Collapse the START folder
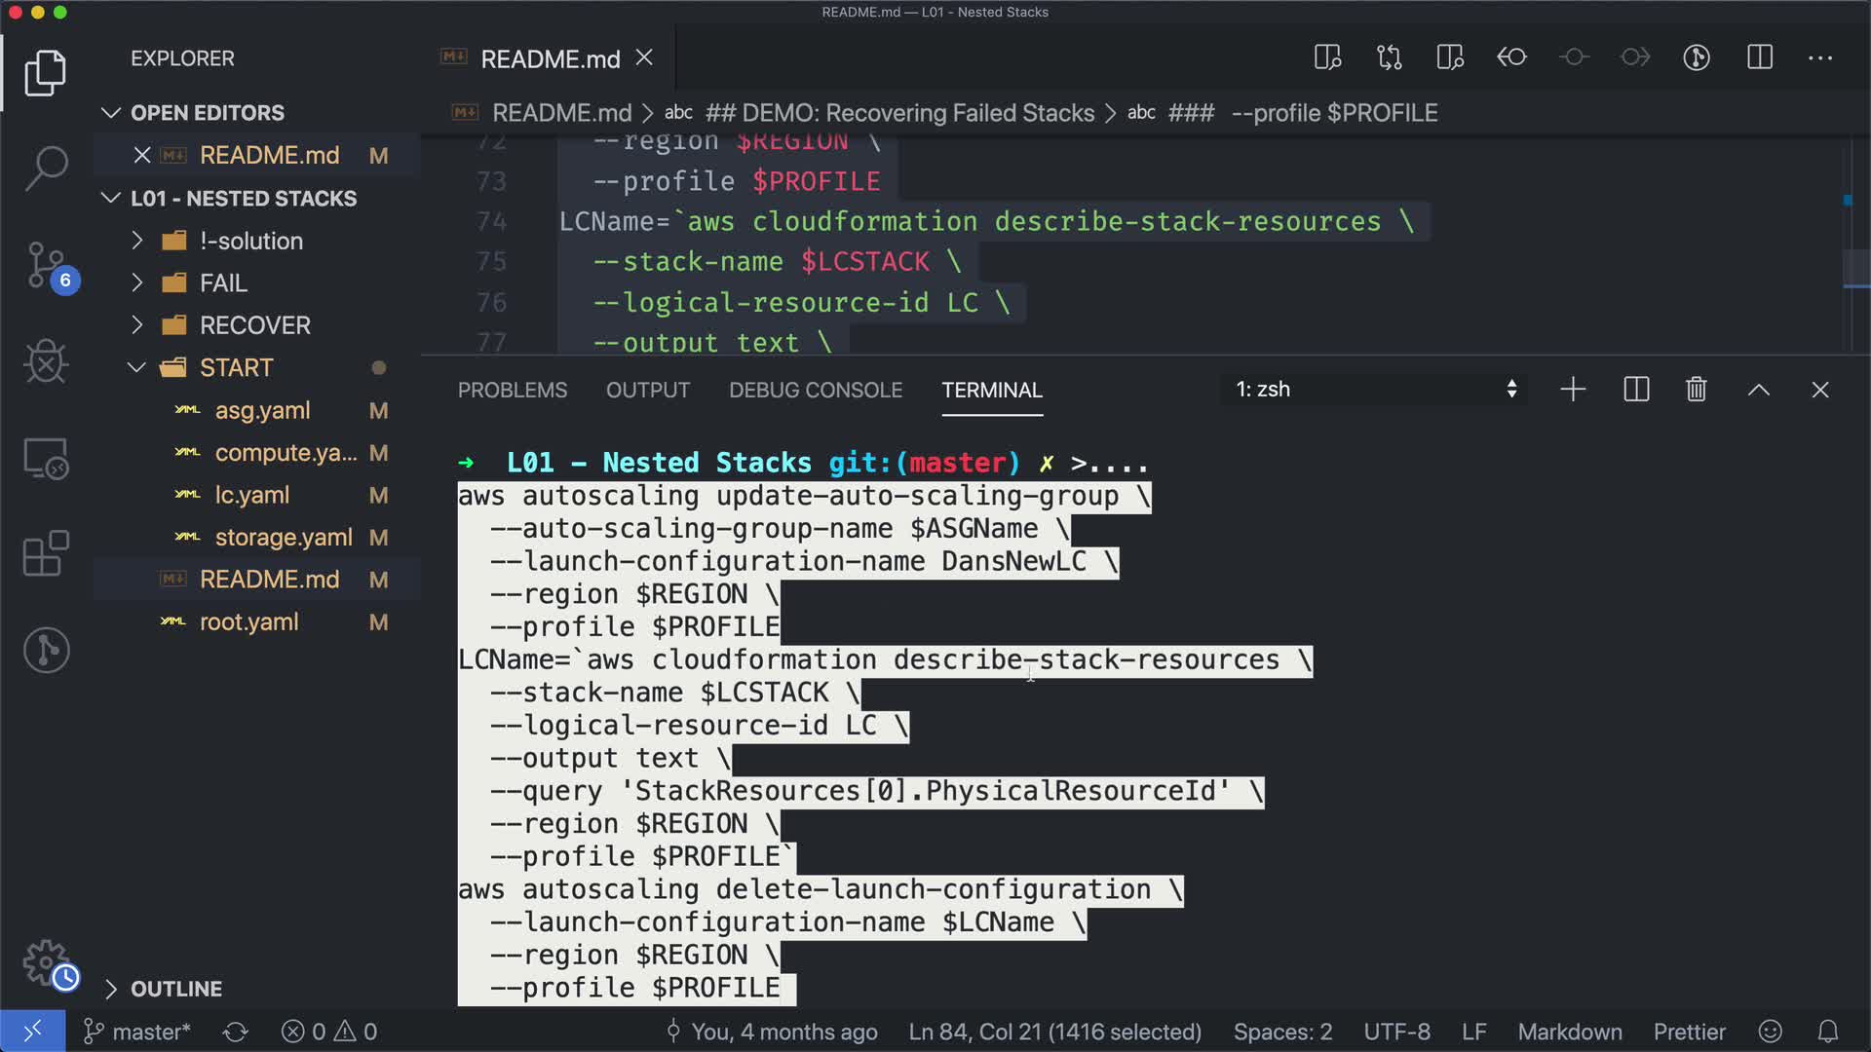The image size is (1871, 1052). coord(236,368)
